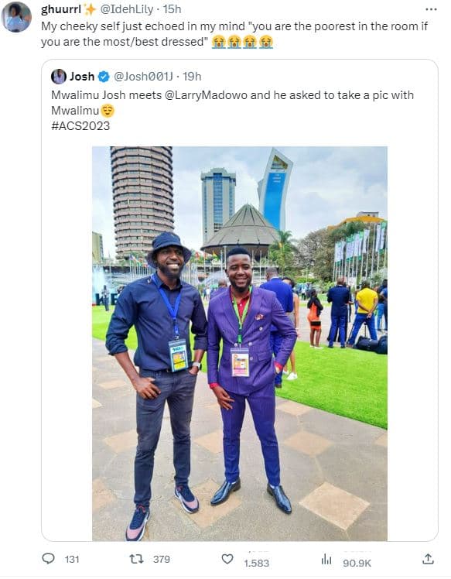Screen dimensions: 451x579
Task: Click the 19h quoted tweet timestamp
Action: (x=192, y=77)
